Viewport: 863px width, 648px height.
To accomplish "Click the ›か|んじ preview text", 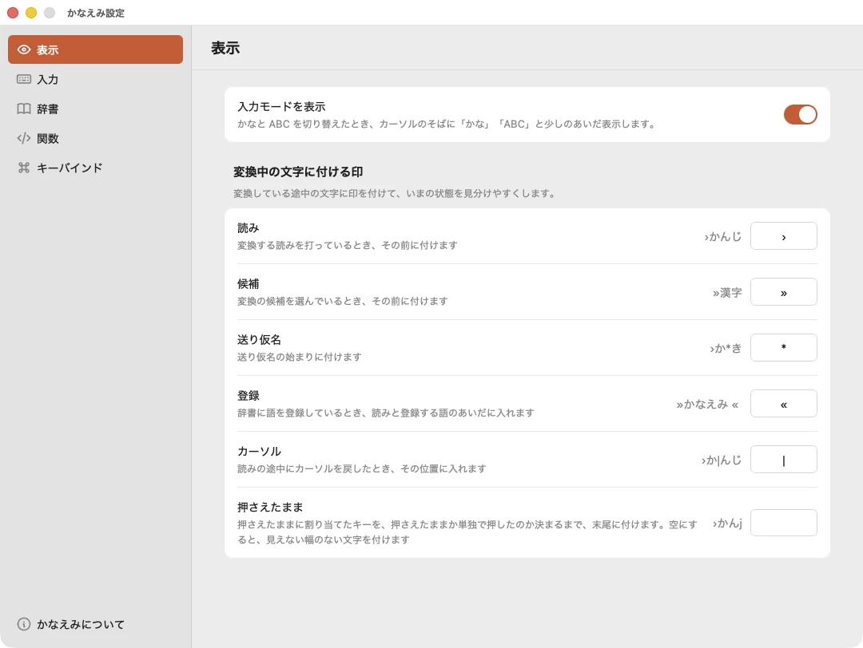I will click(x=721, y=460).
